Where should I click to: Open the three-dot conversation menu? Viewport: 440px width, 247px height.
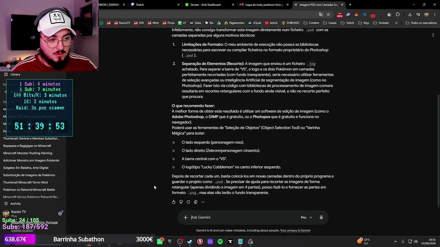[433, 35]
